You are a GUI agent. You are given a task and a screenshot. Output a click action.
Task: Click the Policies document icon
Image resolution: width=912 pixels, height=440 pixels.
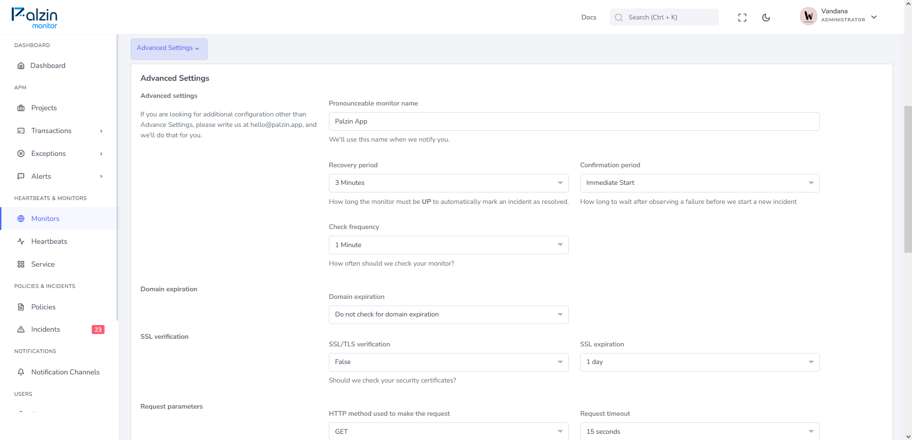click(x=21, y=307)
